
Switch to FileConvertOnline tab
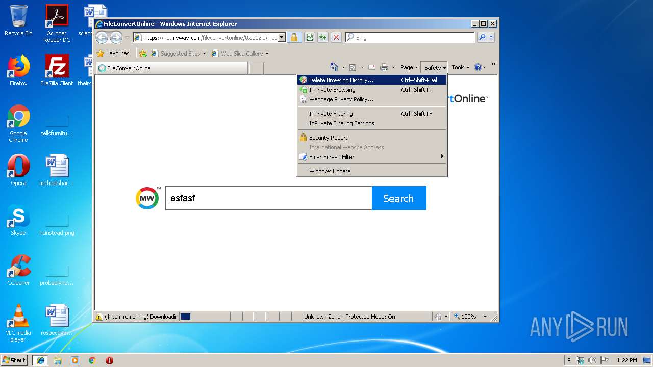(x=172, y=68)
